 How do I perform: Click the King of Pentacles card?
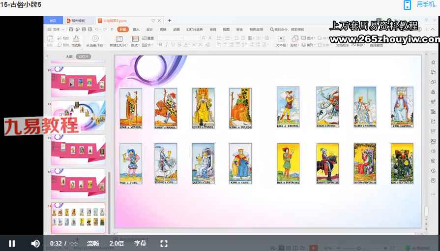[402, 163]
